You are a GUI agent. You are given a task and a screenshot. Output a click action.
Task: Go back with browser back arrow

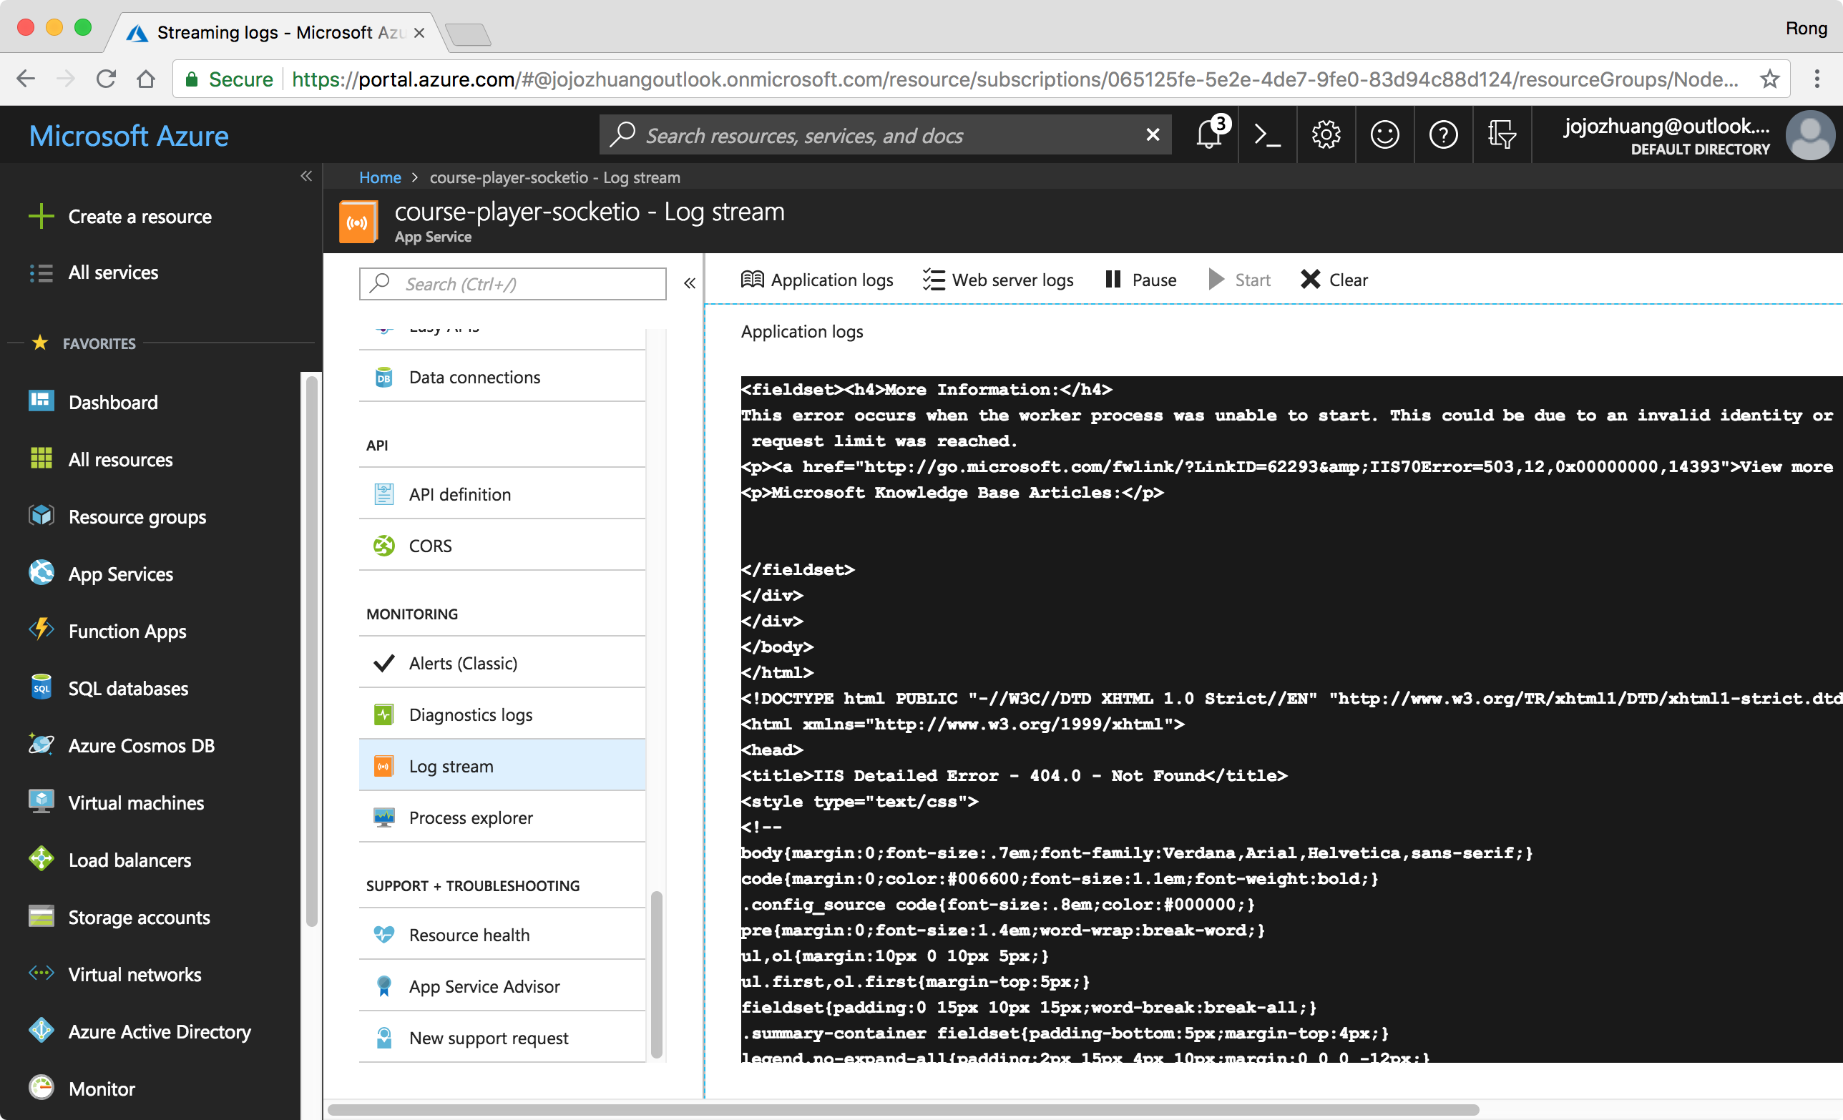click(x=26, y=79)
